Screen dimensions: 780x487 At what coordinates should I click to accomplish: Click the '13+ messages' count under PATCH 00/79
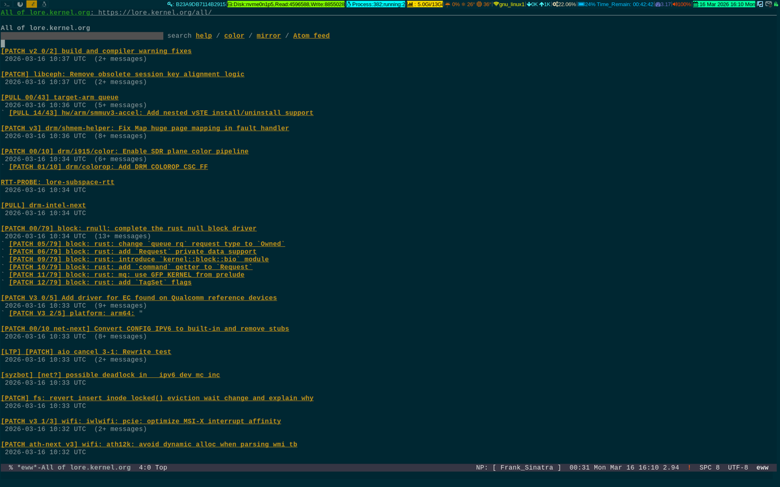click(123, 236)
